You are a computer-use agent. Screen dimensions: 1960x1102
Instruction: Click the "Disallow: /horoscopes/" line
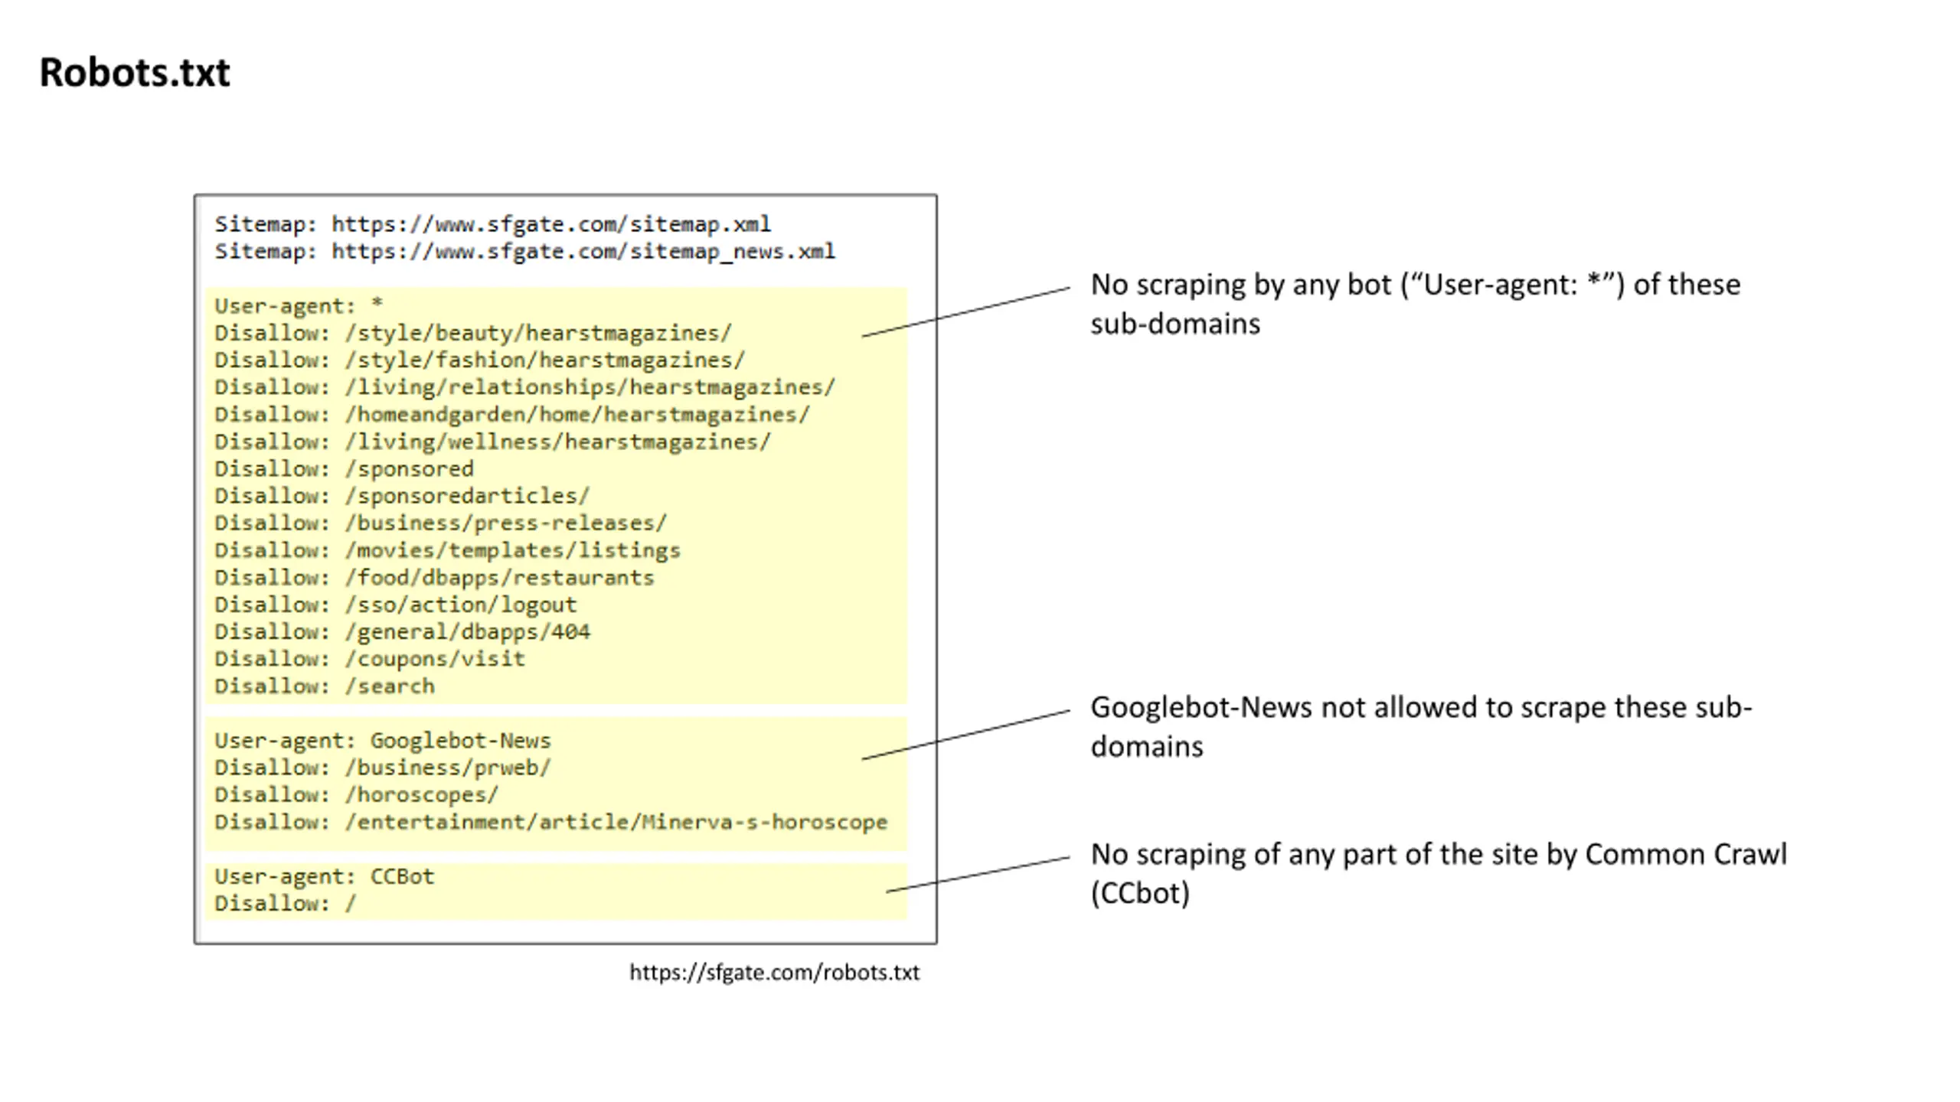pyautogui.click(x=356, y=795)
